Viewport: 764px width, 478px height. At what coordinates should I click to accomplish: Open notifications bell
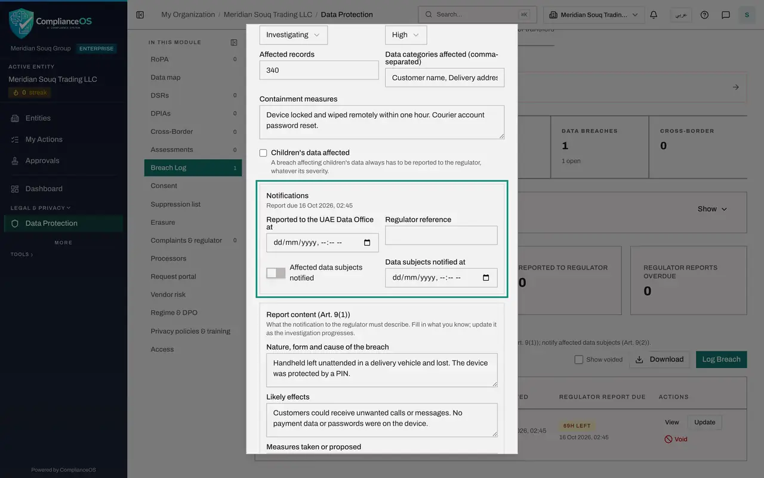[x=654, y=15]
